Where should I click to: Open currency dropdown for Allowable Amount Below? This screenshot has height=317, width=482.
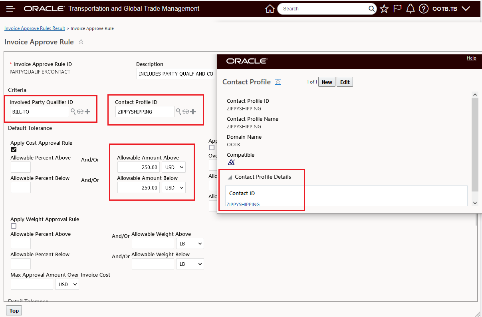tap(174, 187)
